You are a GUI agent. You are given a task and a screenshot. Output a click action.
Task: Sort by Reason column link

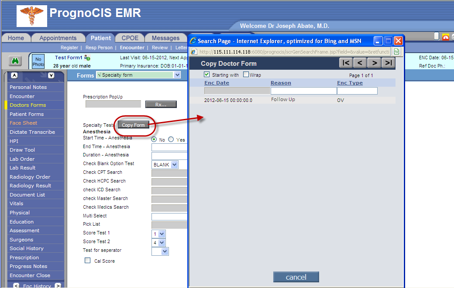(x=281, y=83)
